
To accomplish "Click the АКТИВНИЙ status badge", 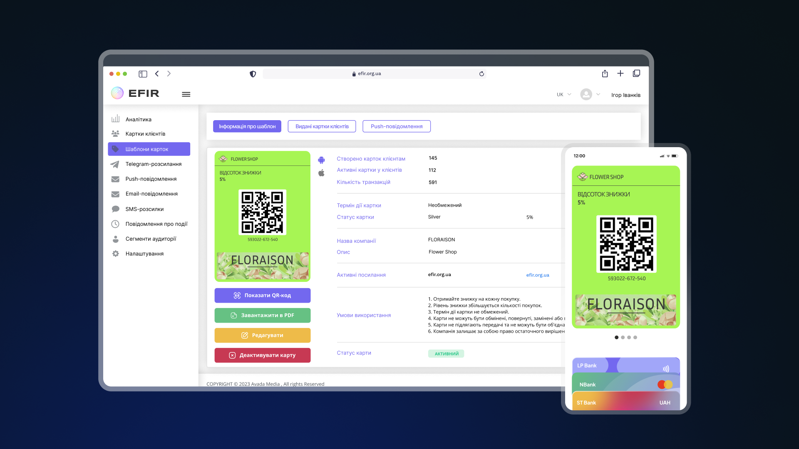I will point(446,354).
